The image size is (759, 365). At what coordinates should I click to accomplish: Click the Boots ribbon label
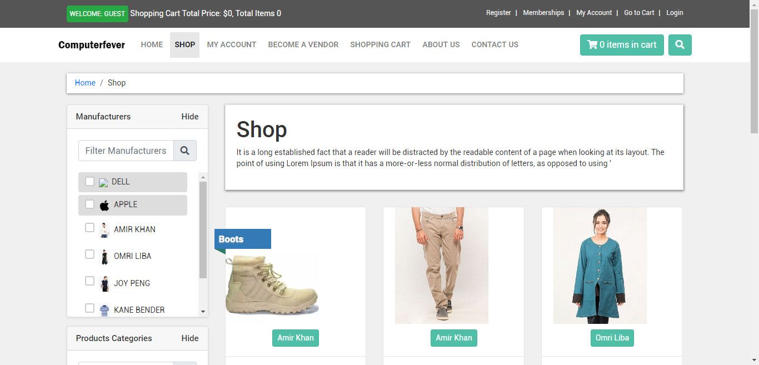pyautogui.click(x=243, y=239)
